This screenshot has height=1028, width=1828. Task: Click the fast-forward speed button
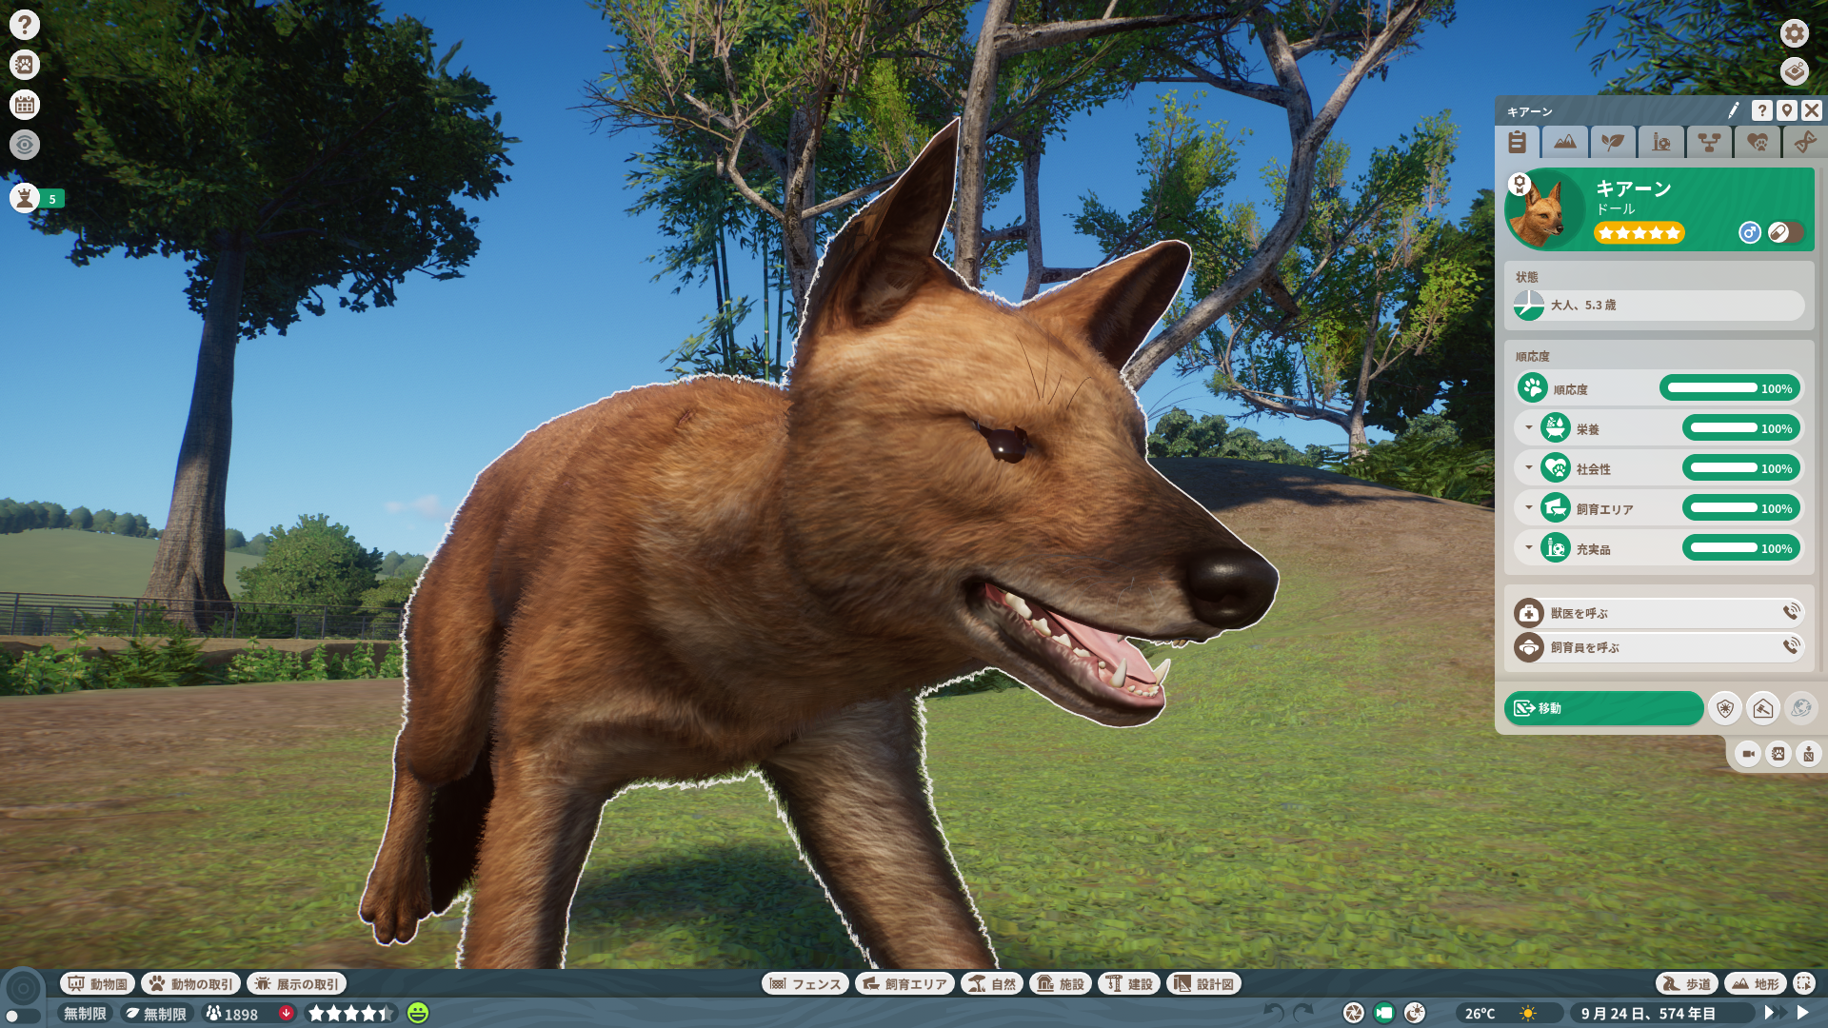pos(1774,1013)
